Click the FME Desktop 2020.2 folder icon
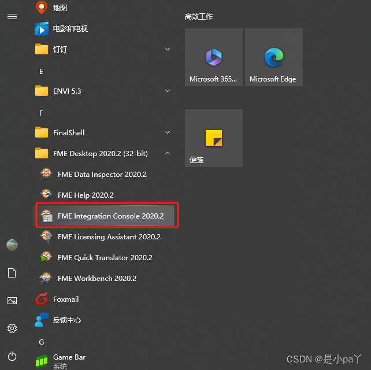Image resolution: width=371 pixels, height=370 pixels. pos(42,153)
